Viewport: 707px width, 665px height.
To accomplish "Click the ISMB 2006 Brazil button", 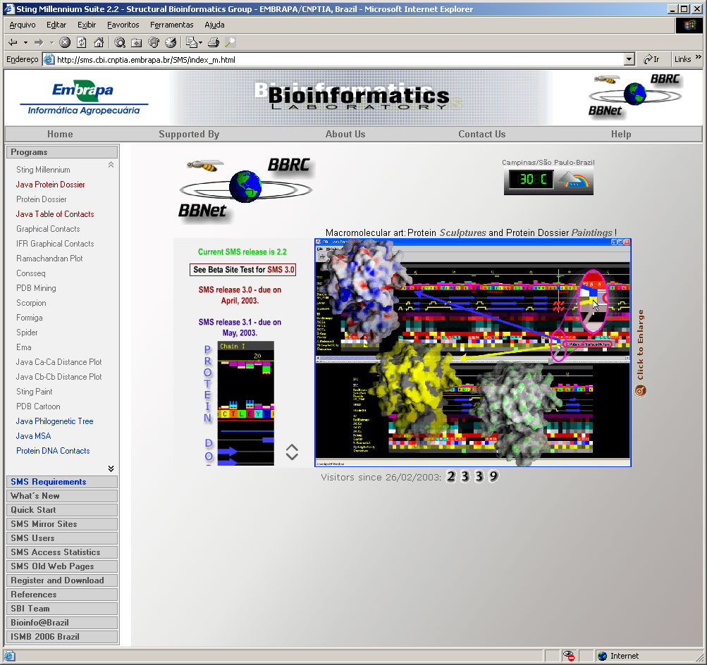I will pos(62,637).
